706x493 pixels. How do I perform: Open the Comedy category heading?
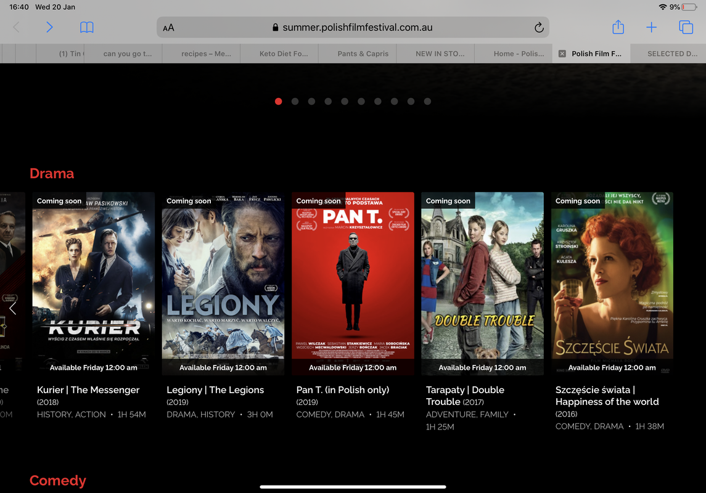point(57,481)
